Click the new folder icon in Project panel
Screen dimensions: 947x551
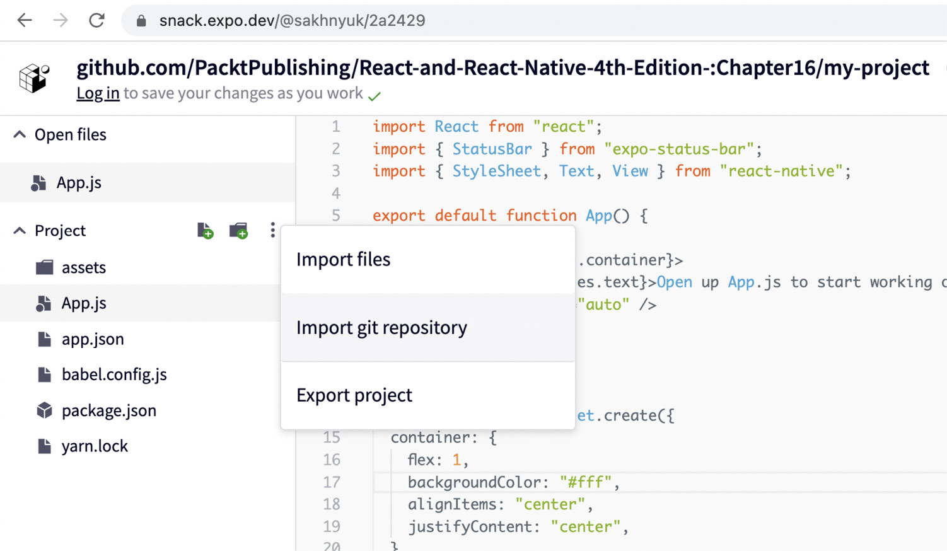tap(238, 231)
